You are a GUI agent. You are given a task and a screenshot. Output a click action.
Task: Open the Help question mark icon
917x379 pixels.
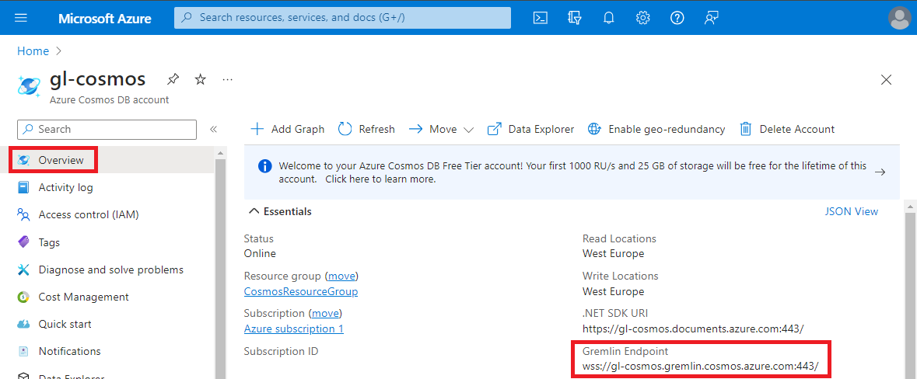click(677, 17)
